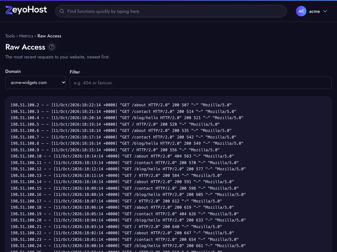Expand the acme account menu chevron
The width and height of the screenshot is (337, 252).
click(325, 11)
